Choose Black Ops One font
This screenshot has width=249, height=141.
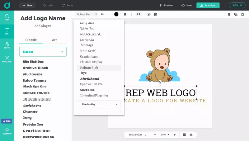coord(35,87)
